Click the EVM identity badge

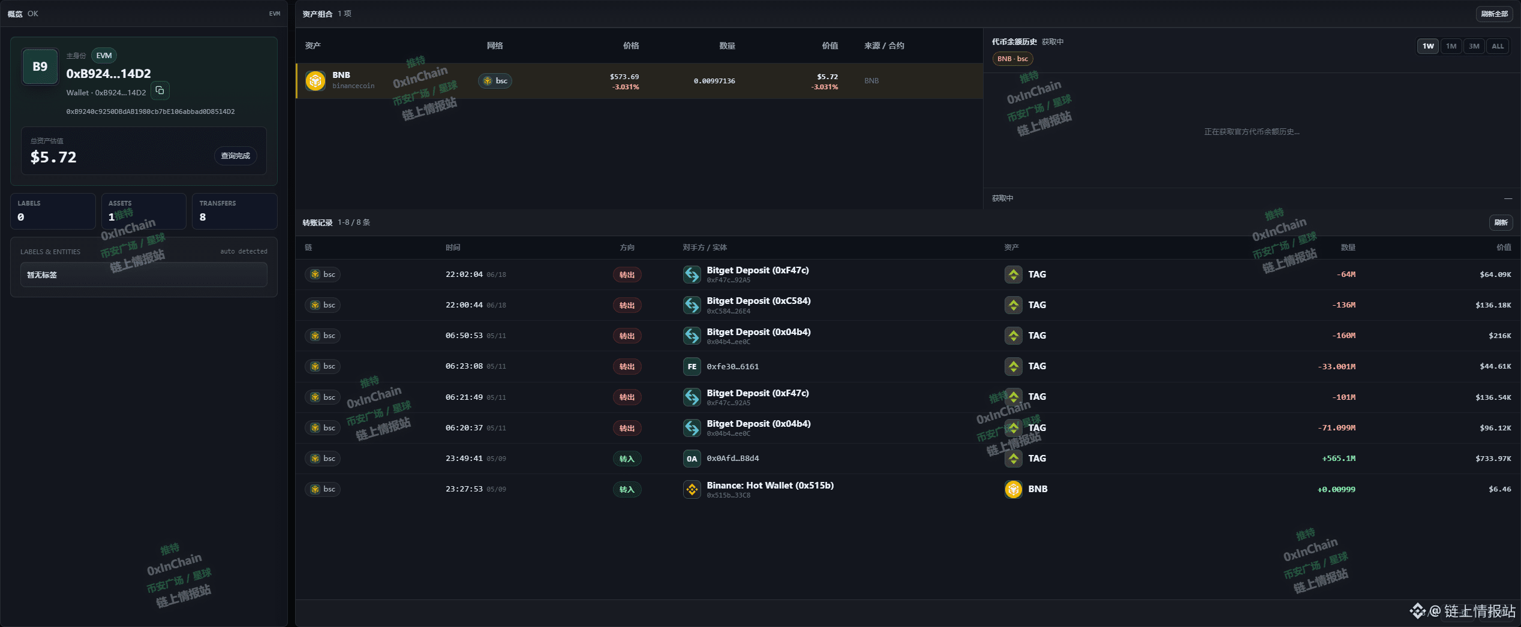tap(104, 56)
